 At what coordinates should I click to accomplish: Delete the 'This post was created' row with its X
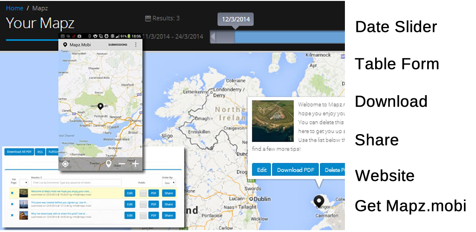click(x=12, y=204)
